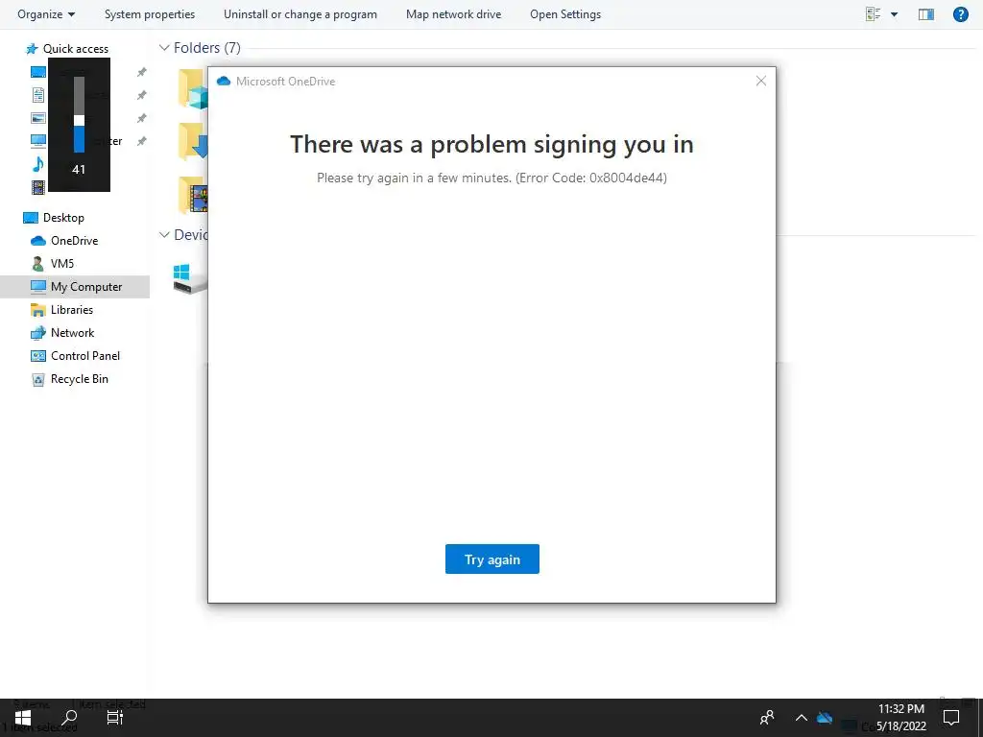Click the VM5 user icon
The width and height of the screenshot is (983, 737).
(x=37, y=264)
